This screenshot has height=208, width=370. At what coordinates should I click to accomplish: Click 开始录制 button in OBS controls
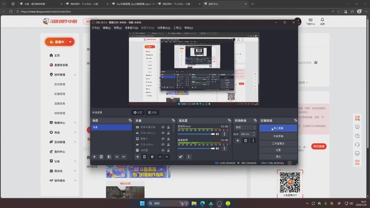point(278,136)
